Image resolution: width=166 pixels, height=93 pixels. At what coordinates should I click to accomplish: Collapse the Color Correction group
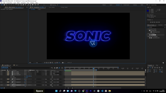pos(147,33)
